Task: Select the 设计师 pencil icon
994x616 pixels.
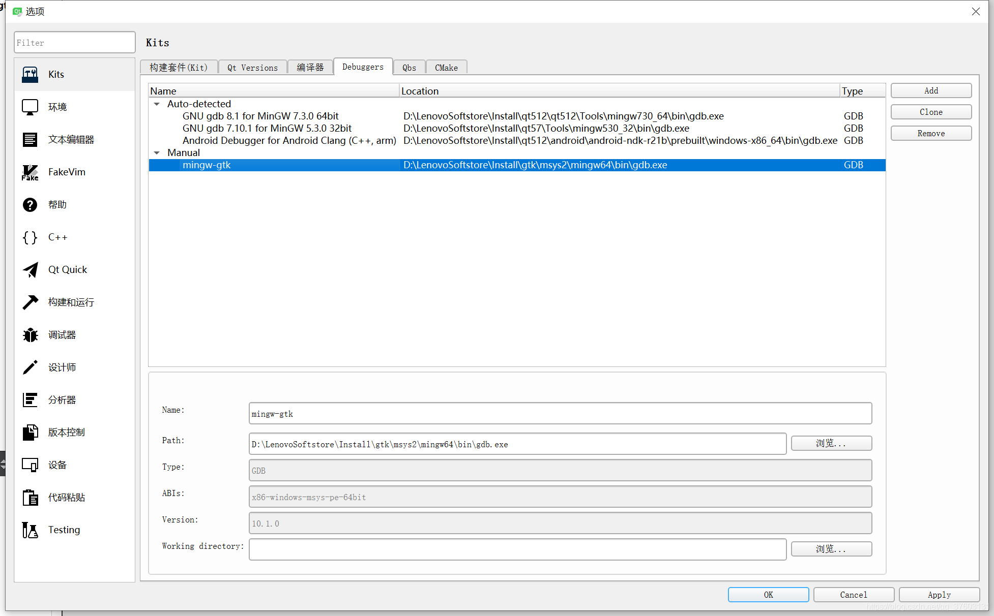Action: [x=30, y=367]
